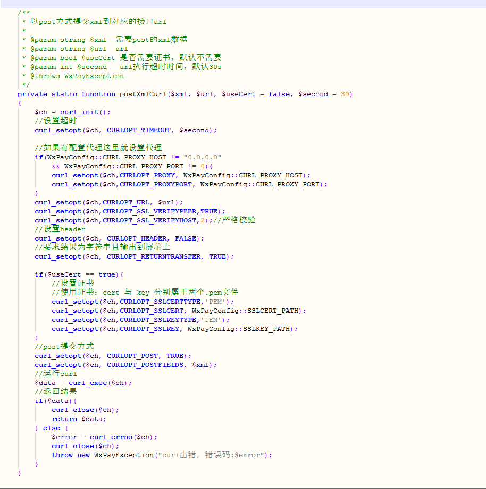The image size is (486, 489).
Task: Click the CURLOPT_SSL_VERIFYHOST constant
Action: point(149,220)
